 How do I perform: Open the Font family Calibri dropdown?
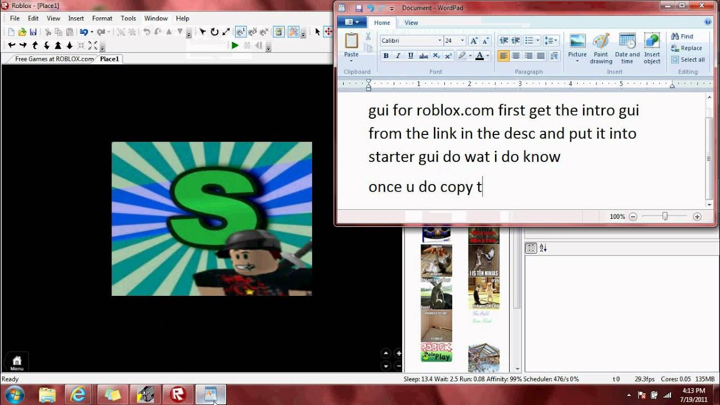tap(440, 40)
